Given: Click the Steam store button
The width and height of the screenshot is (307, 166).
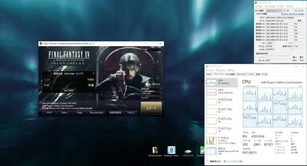Looking at the screenshot, I should 64,112.
